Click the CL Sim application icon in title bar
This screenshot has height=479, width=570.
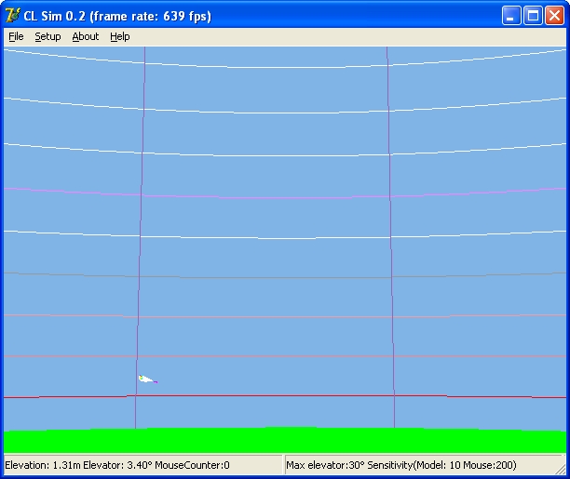point(13,16)
